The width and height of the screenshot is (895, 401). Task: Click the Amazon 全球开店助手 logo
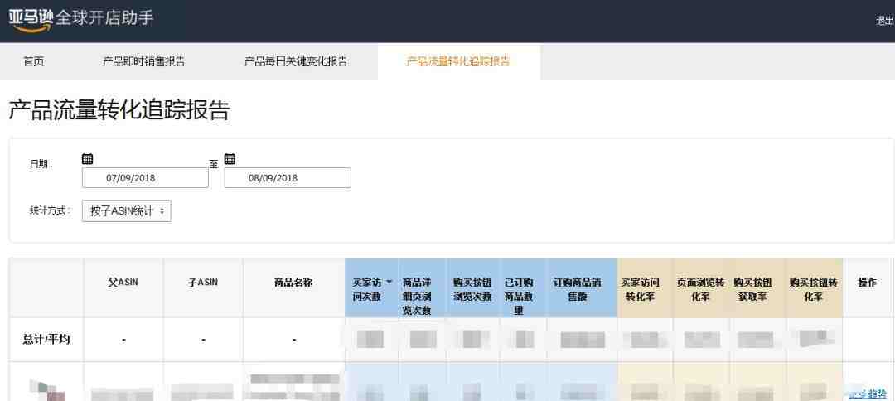click(x=80, y=19)
